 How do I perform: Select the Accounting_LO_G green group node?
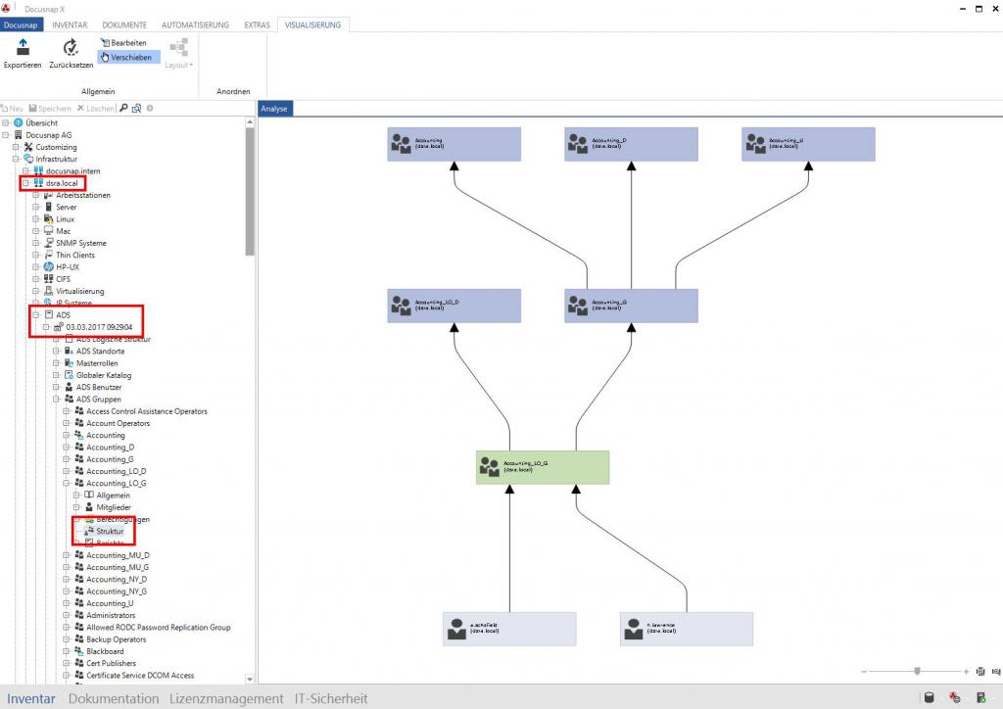pyautogui.click(x=543, y=467)
